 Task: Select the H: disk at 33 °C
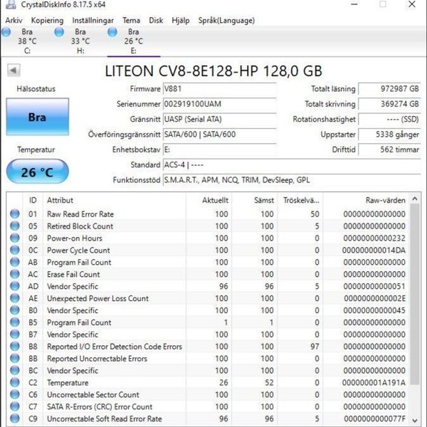coord(80,41)
